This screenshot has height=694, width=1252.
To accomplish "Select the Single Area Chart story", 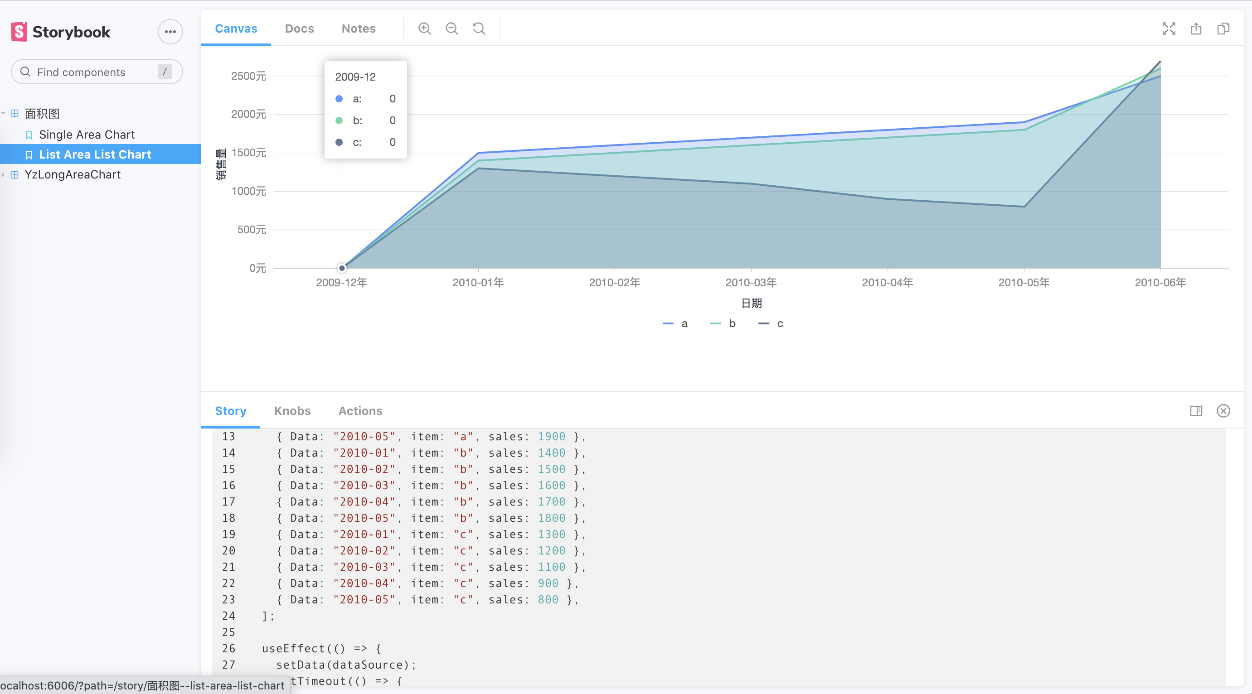I will (x=87, y=135).
